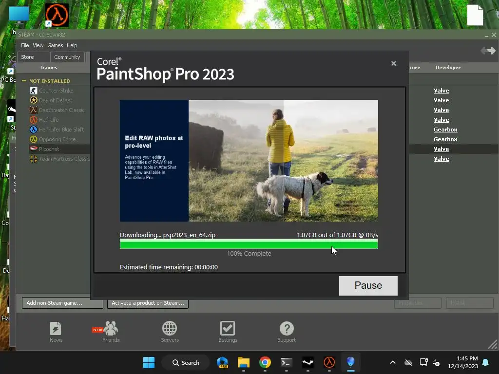Select Deathmatch Classic icon in list
The image size is (499, 374).
34,110
